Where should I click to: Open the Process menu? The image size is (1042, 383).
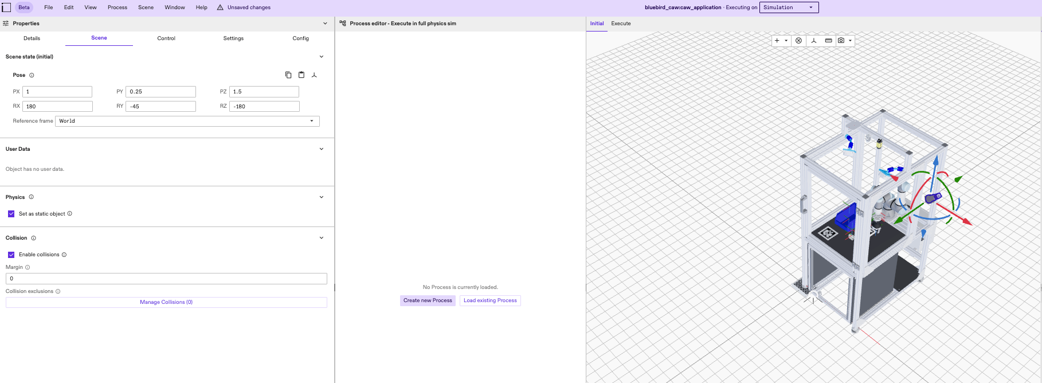click(117, 7)
